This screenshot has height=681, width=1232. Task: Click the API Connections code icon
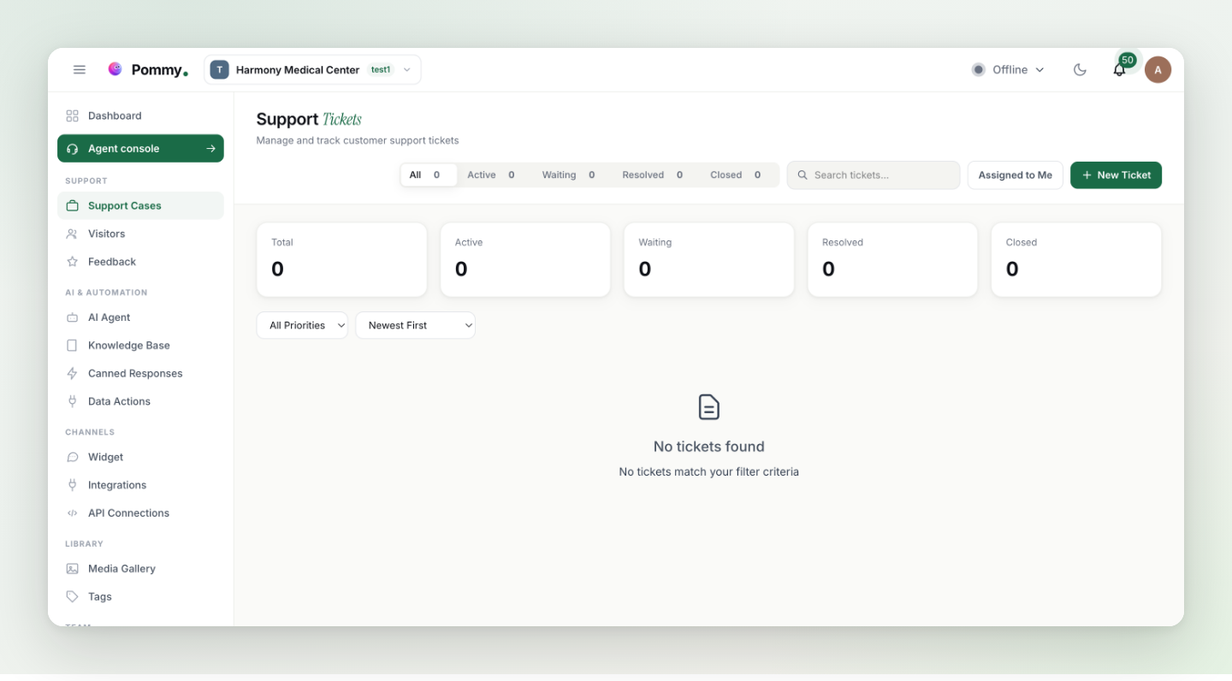point(73,513)
